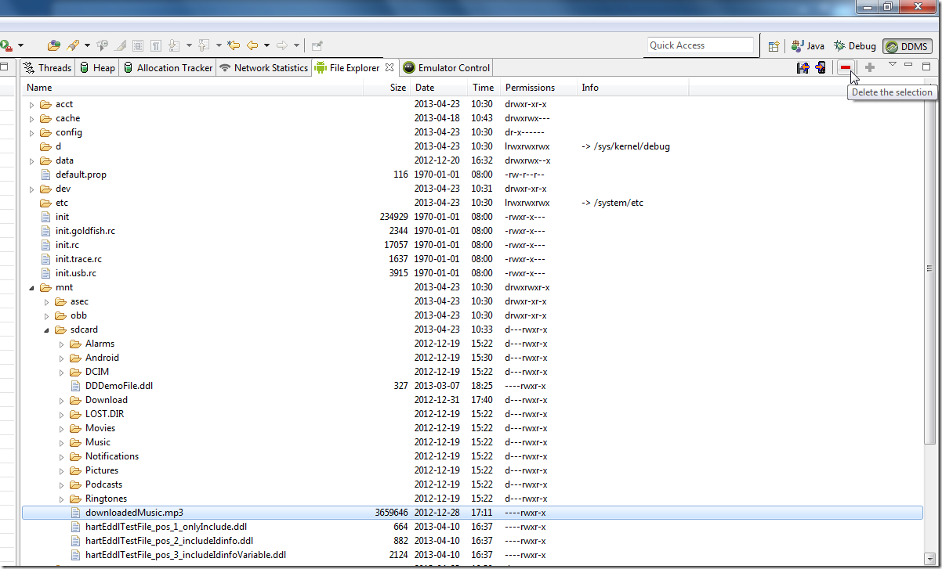Screen dimensions: 942x569
Task: Click the Next Annotation toolbar icon
Action: tap(175, 45)
